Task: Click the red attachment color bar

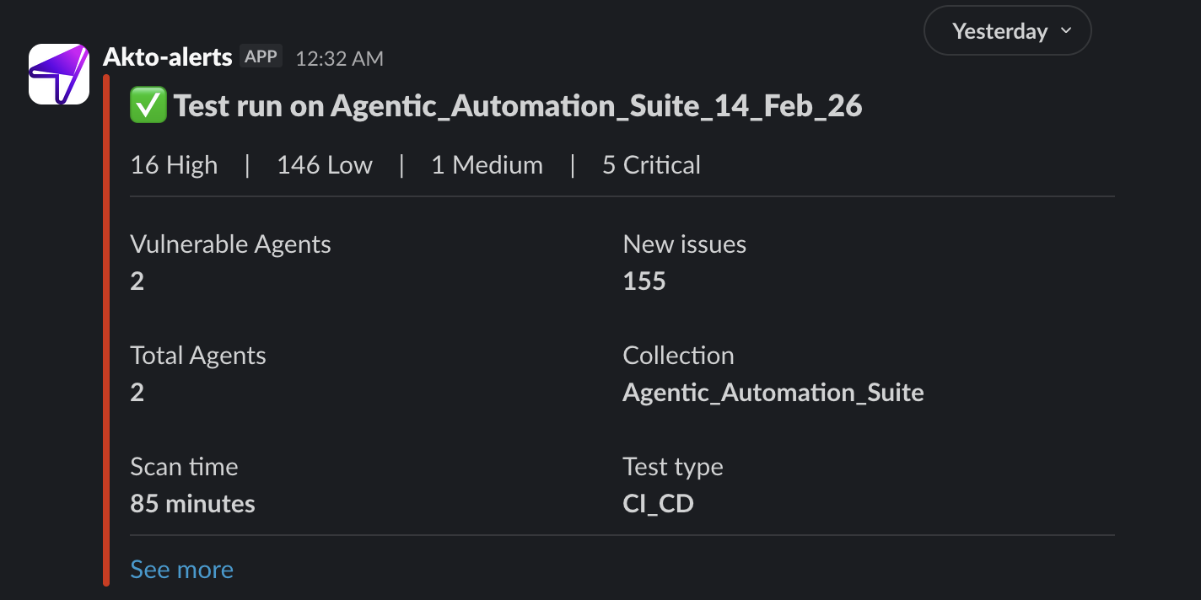Action: [106, 329]
